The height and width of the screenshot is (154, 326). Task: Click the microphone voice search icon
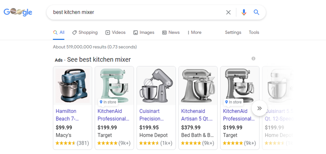[x=244, y=13]
